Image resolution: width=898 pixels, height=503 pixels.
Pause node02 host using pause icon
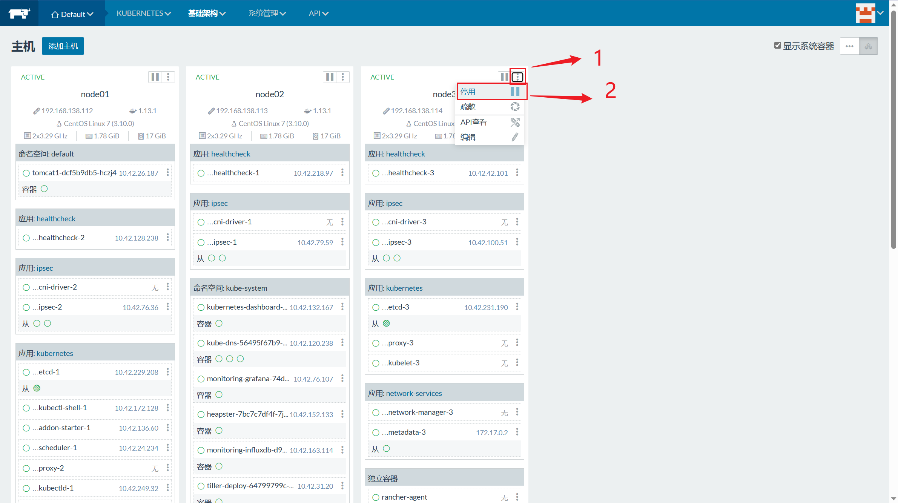[x=330, y=77]
